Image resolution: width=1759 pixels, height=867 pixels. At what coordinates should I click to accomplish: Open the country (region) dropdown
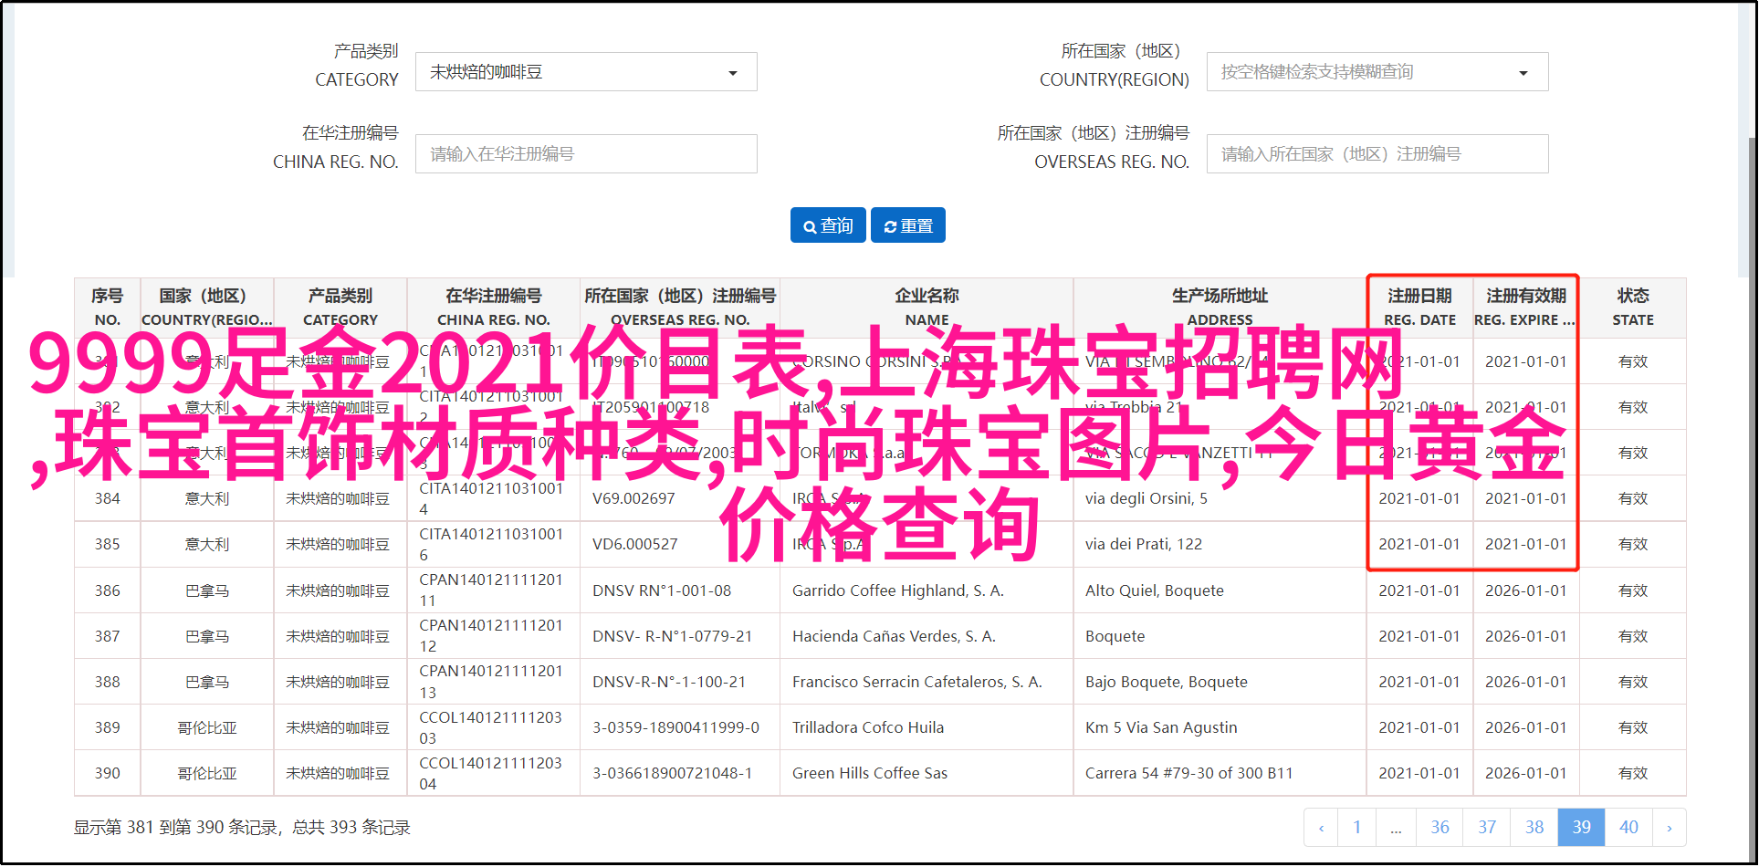pyautogui.click(x=1377, y=72)
